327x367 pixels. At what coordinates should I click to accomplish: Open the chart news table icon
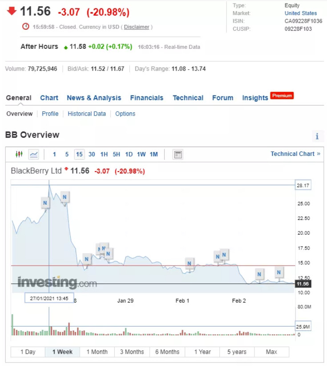pyautogui.click(x=178, y=155)
